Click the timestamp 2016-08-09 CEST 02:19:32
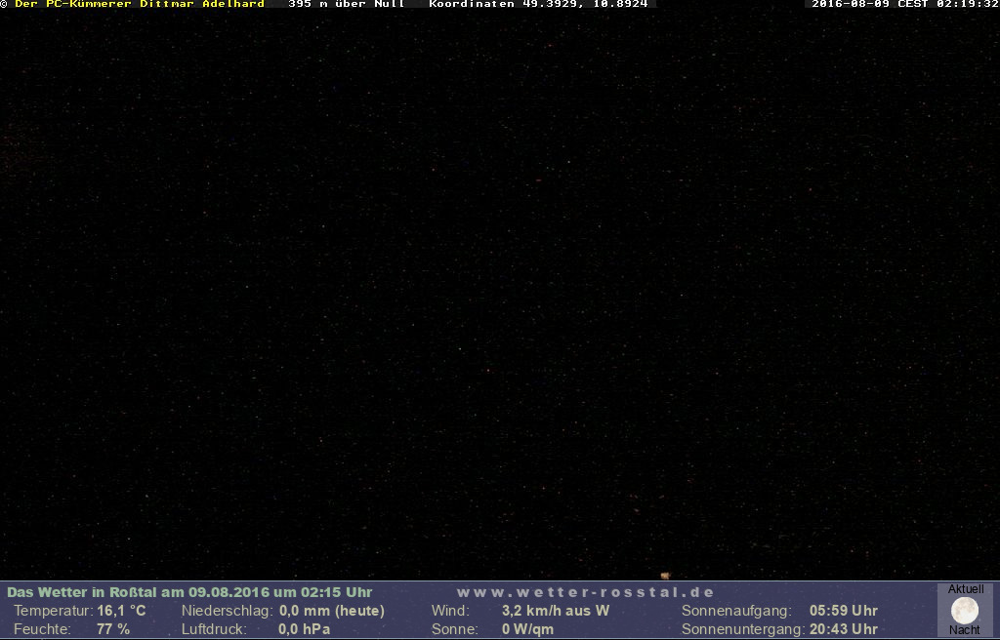Viewport: 1000px width, 640px height. coord(904,4)
